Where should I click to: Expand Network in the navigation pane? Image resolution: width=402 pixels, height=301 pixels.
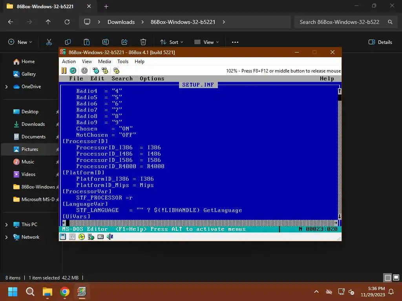[x=6, y=237]
